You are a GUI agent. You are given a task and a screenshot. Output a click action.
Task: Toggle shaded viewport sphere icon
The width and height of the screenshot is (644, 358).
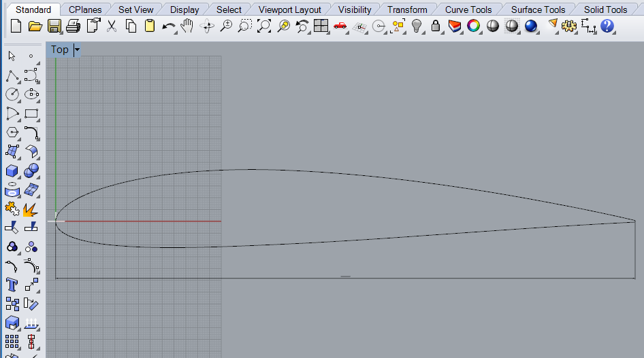pyautogui.click(x=493, y=26)
